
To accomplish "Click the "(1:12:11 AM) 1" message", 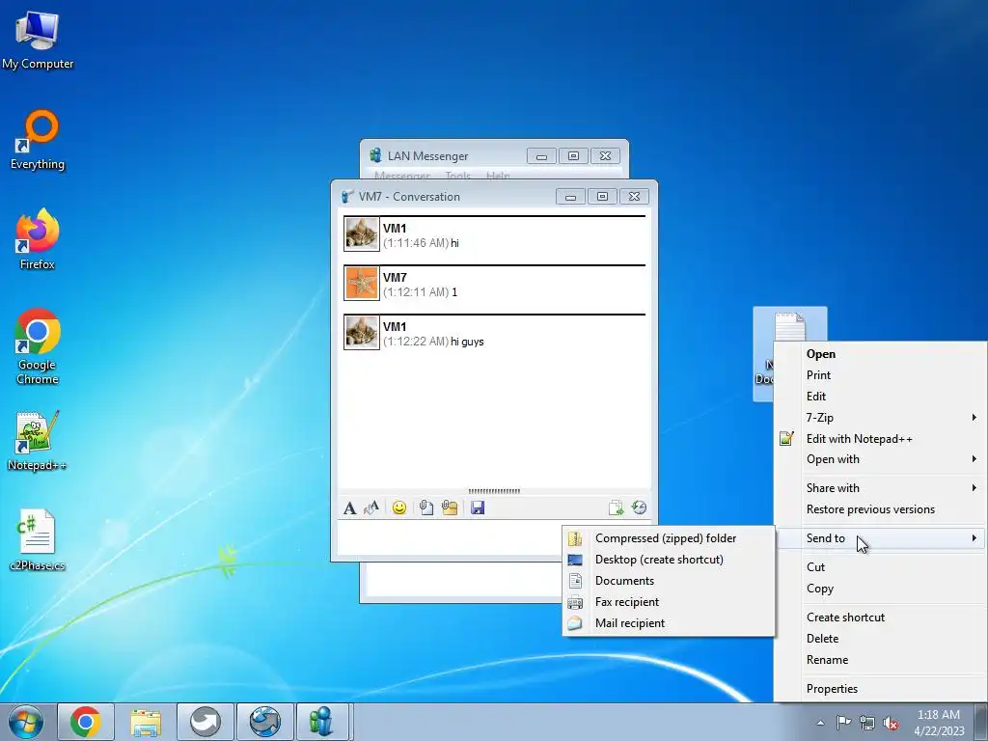I will pos(421,292).
